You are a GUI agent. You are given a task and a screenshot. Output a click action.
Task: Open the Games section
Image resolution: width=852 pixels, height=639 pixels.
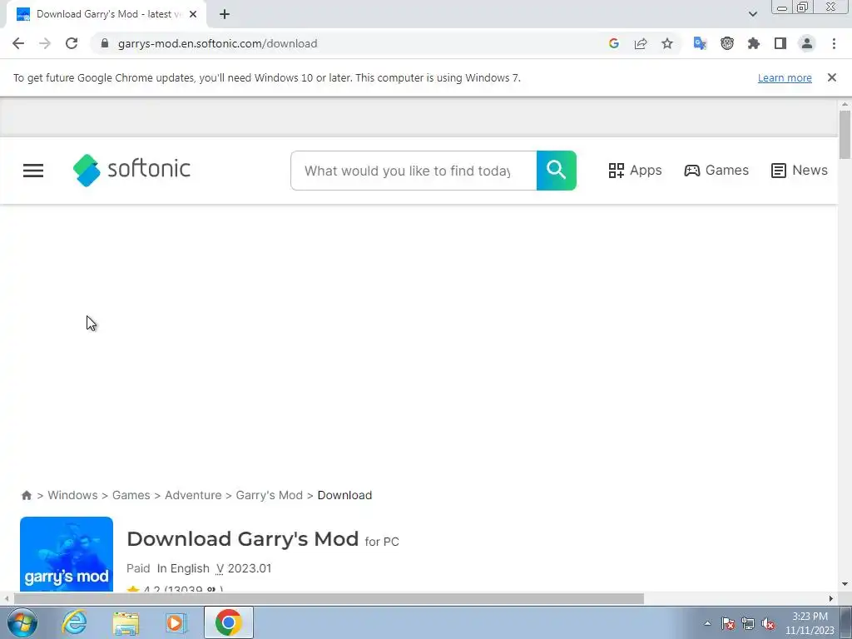pos(716,171)
